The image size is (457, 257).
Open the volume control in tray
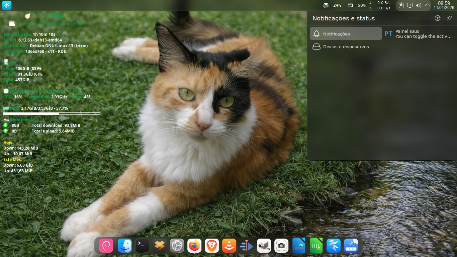click(419, 5)
